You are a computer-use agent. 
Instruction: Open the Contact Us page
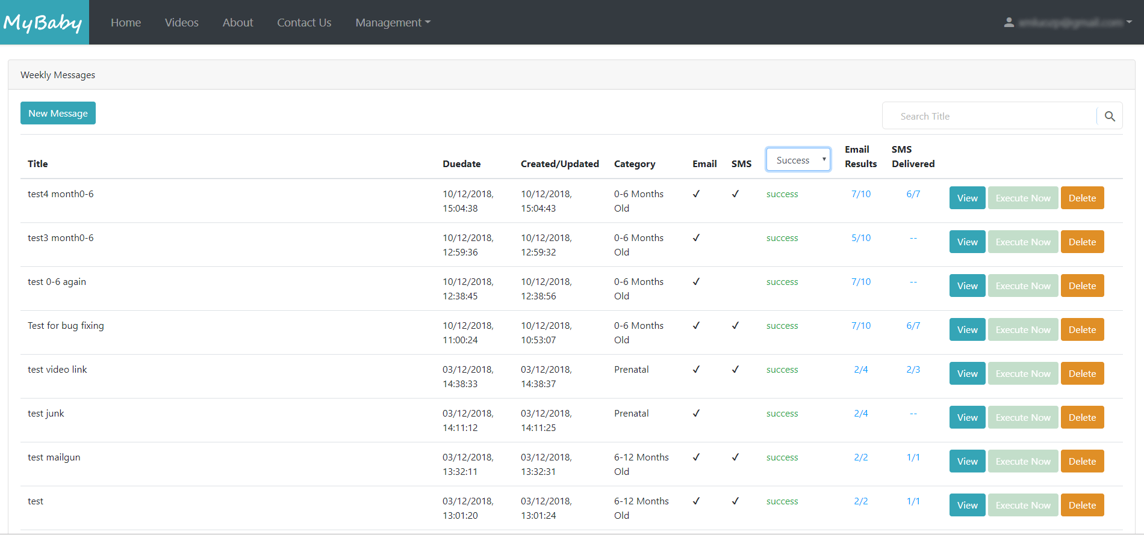304,22
